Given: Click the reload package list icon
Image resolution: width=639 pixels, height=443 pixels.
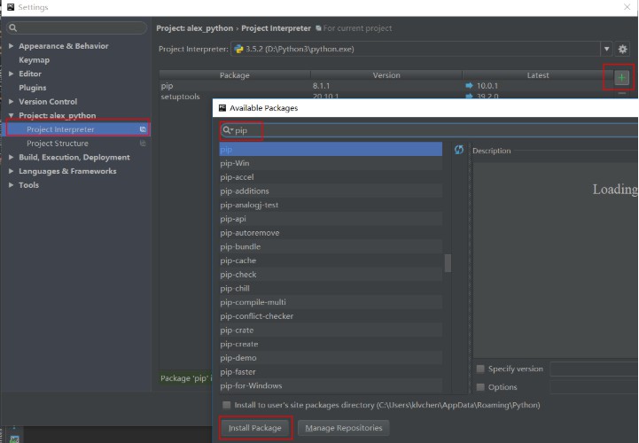Looking at the screenshot, I should click(459, 150).
